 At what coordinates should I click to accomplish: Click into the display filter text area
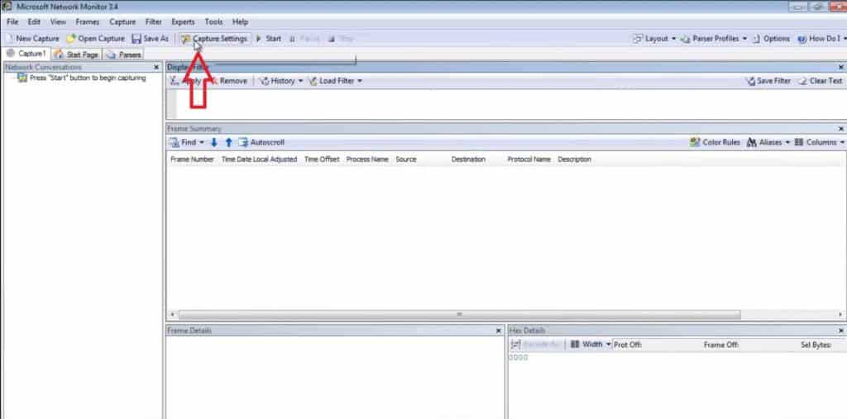[x=510, y=103]
